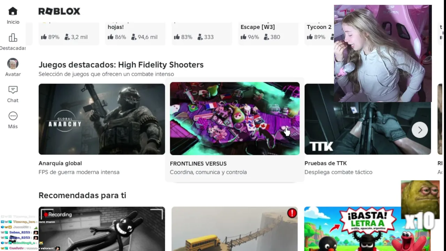The image size is (446, 251).
Task: Click players icon next to 380
Action: tap(266, 37)
